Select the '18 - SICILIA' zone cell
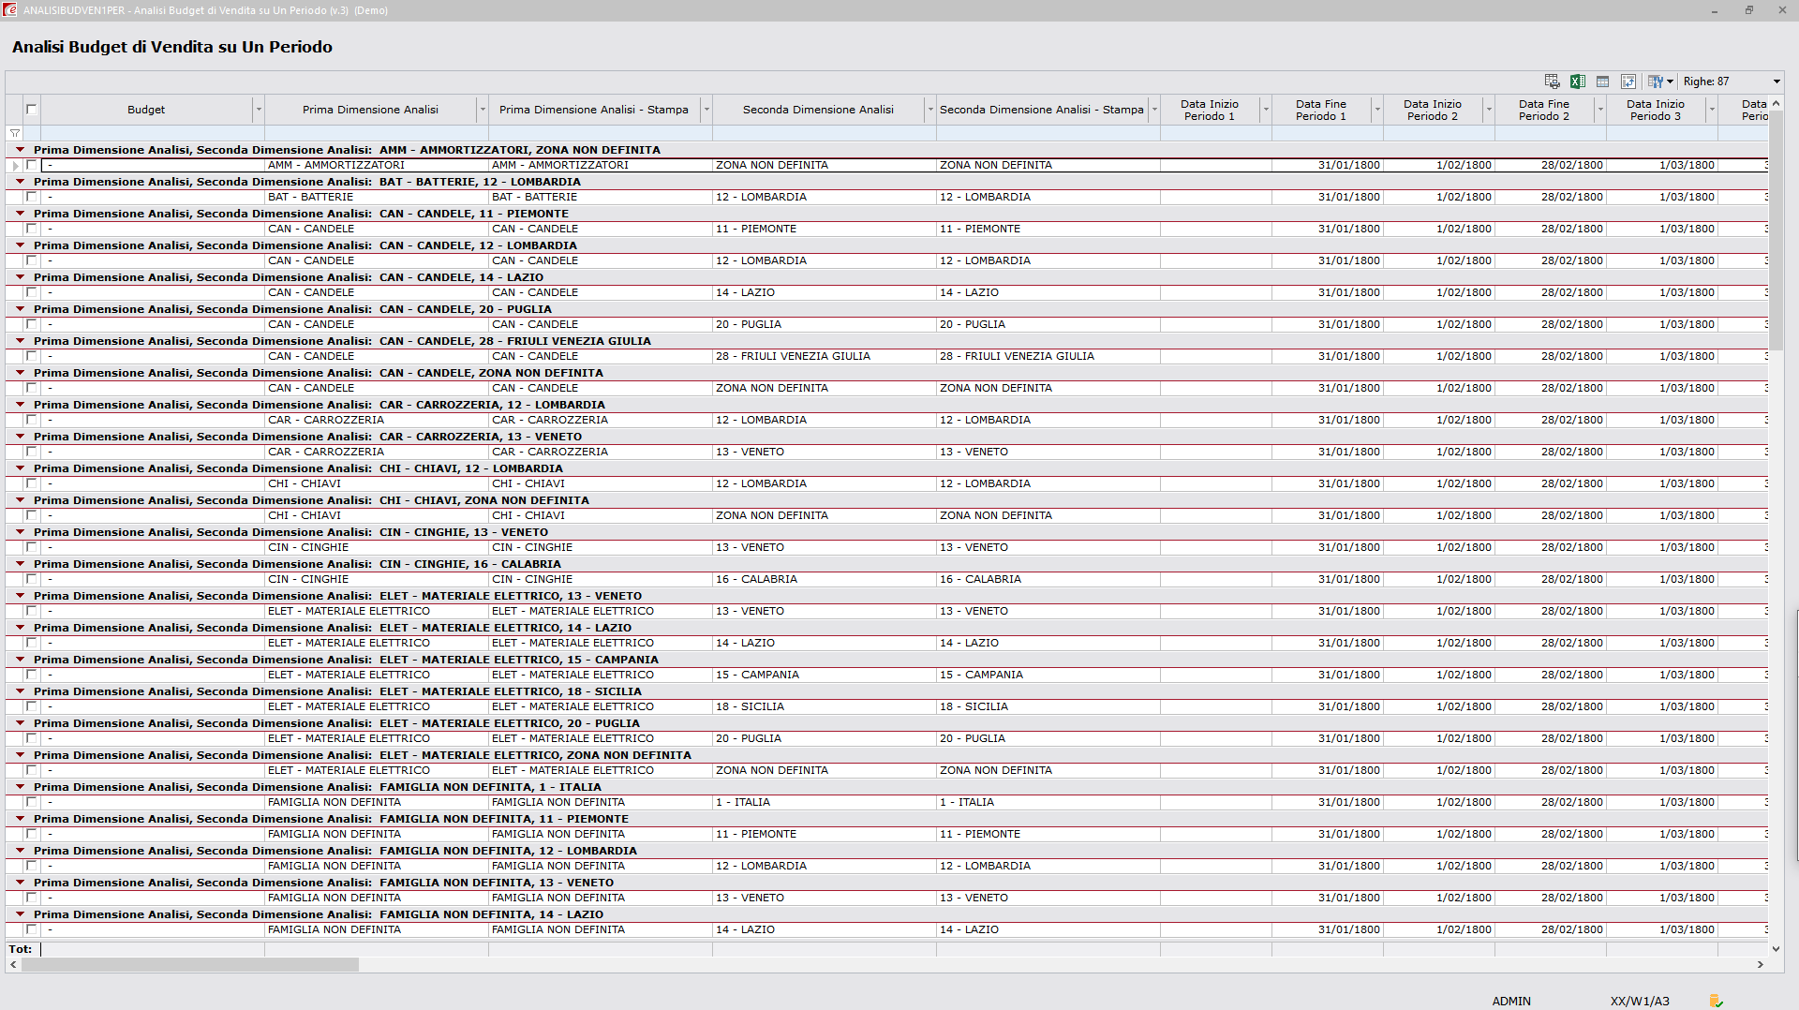Image resolution: width=1799 pixels, height=1010 pixels. tap(825, 706)
